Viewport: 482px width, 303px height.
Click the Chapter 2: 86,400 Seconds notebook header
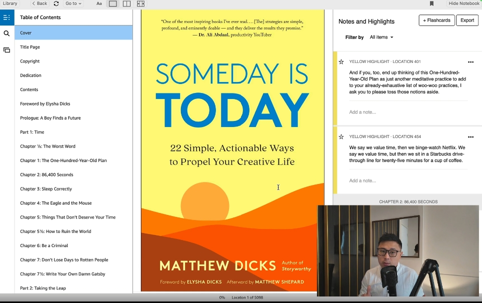coord(408,202)
